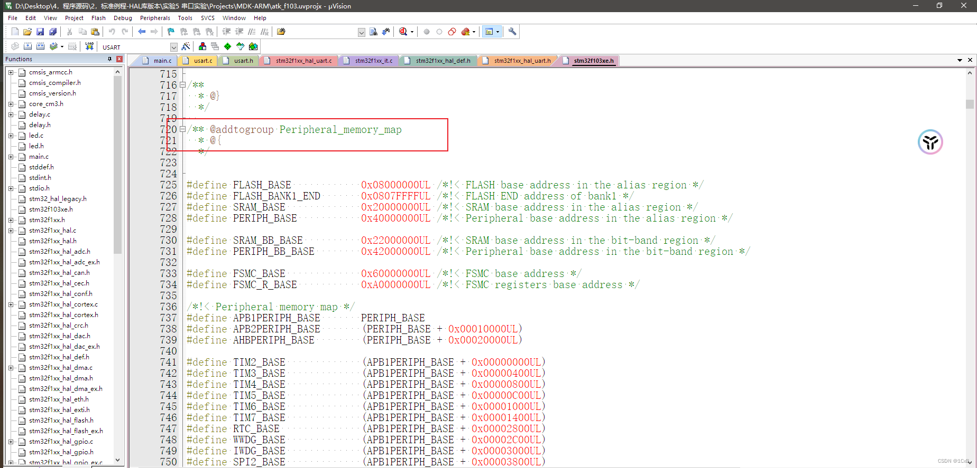Open the File menu
977x468 pixels.
click(x=13, y=18)
